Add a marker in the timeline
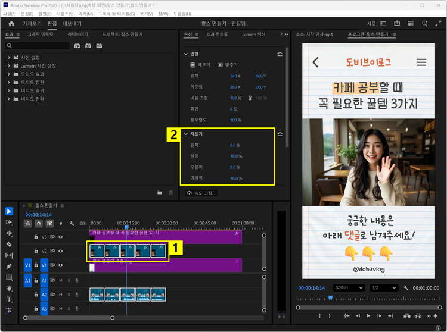 click(x=61, y=224)
